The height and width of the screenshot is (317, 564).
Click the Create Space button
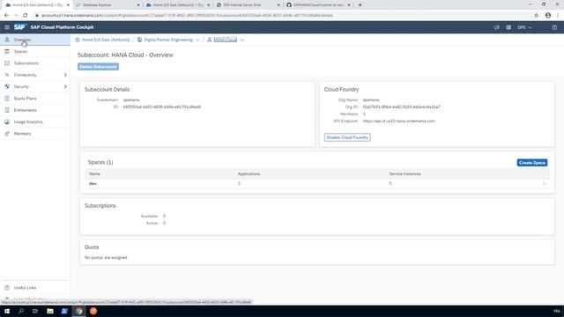532,163
